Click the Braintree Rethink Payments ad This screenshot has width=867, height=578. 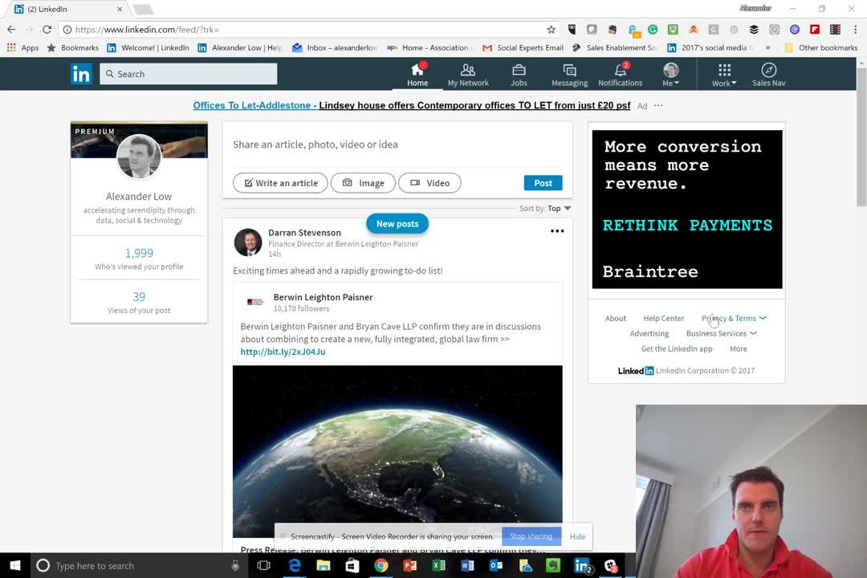686,209
